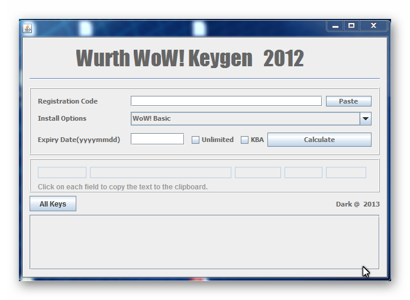
Task: Click the third output key field
Action: click(258, 173)
